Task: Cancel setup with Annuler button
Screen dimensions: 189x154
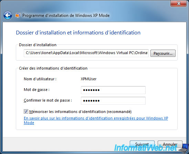Action: tap(170, 144)
